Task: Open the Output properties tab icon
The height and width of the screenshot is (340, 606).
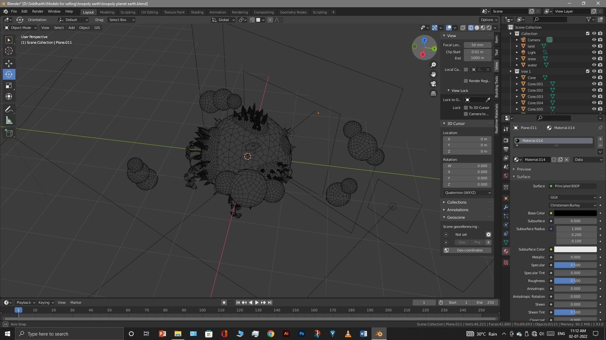Action: (506, 149)
